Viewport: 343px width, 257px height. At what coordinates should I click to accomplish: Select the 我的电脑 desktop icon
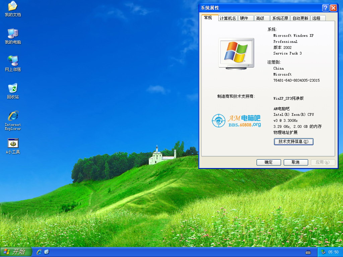pos(13,36)
